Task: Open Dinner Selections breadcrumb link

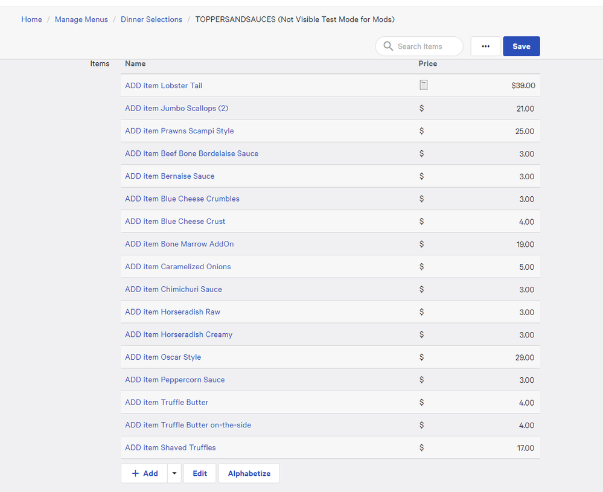Action: pos(152,19)
